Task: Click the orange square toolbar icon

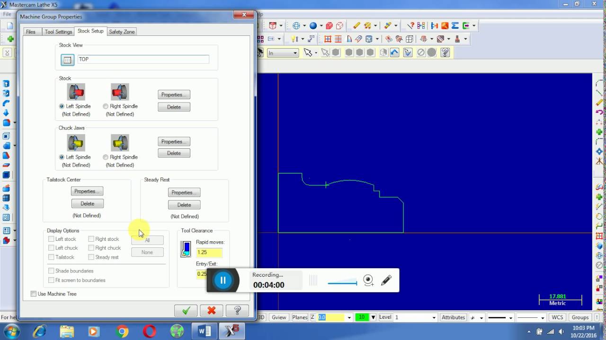Action: pyautogui.click(x=445, y=25)
